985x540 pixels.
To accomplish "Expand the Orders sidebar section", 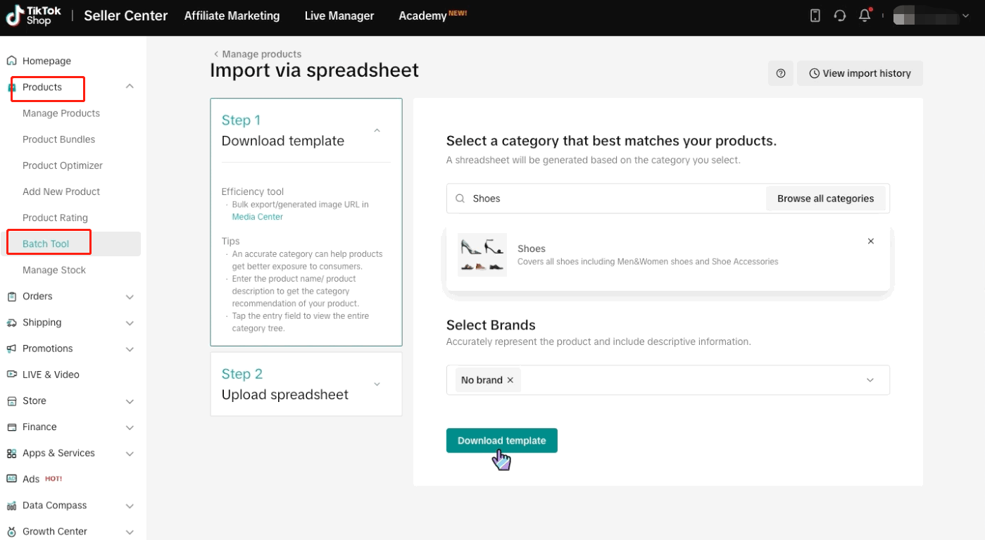I will [x=130, y=297].
